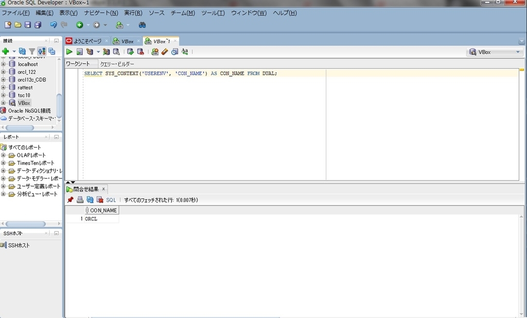Click the Explain Plan icon
This screenshot has width=527, height=318.
(x=90, y=52)
